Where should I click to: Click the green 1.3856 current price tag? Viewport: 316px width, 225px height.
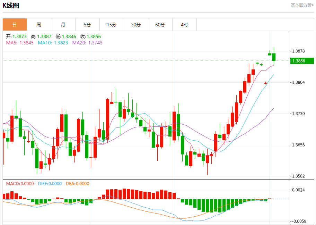point(302,61)
